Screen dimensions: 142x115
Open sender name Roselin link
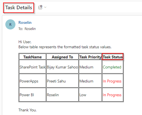point(25,22)
